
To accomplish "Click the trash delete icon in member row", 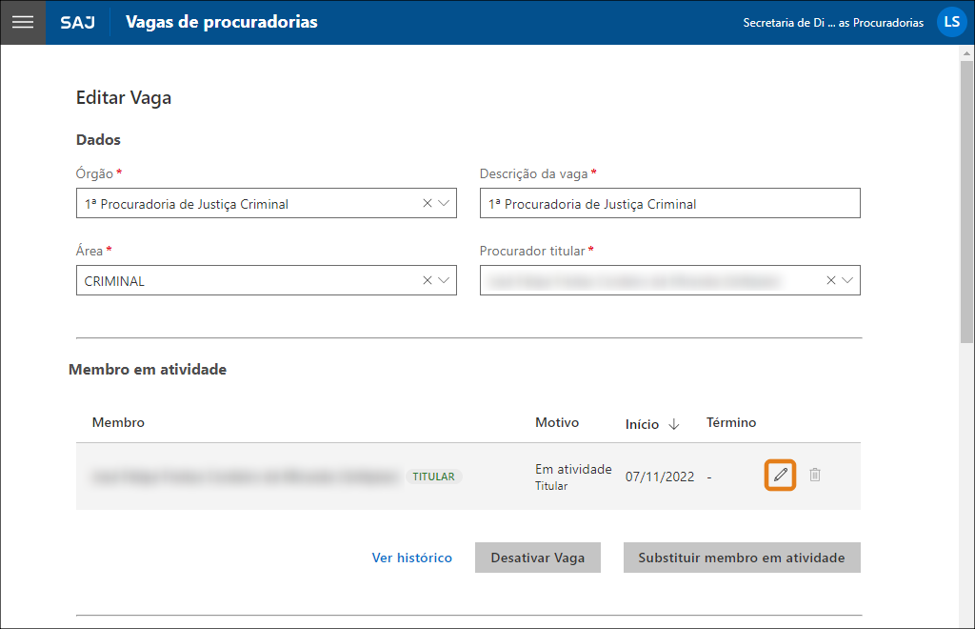I will click(x=815, y=475).
